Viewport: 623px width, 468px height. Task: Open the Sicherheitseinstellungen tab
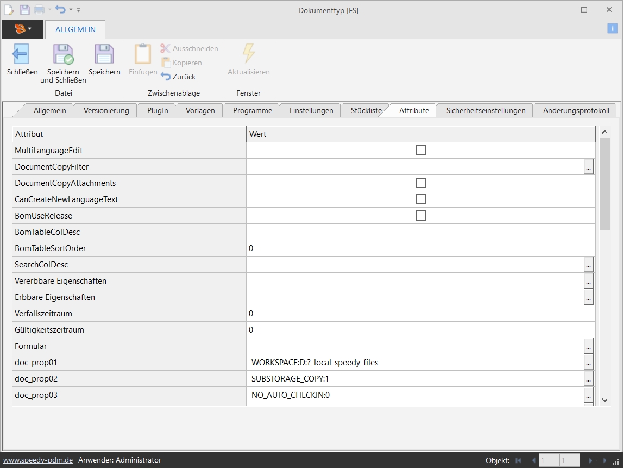point(486,110)
